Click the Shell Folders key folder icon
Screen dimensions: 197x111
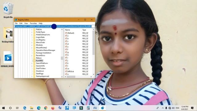point(34,68)
